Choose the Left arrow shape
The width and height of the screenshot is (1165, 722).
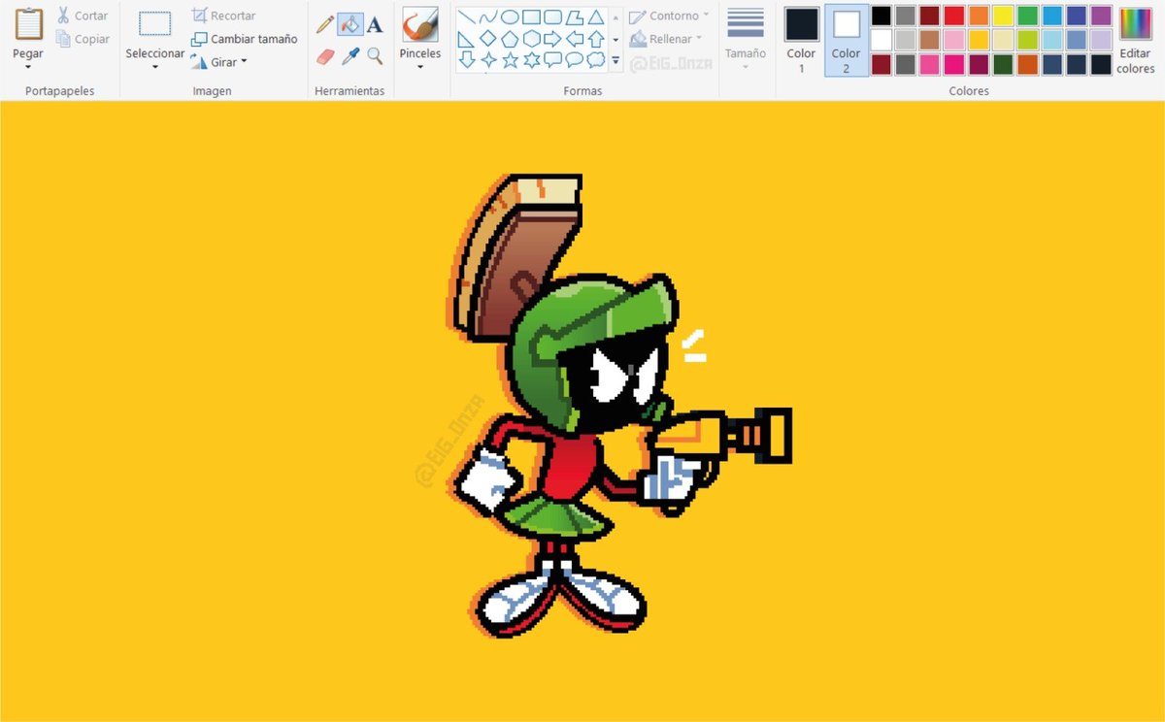(x=575, y=39)
